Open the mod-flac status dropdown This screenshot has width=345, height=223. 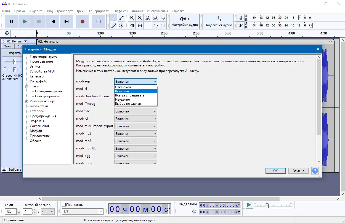click(x=135, y=111)
